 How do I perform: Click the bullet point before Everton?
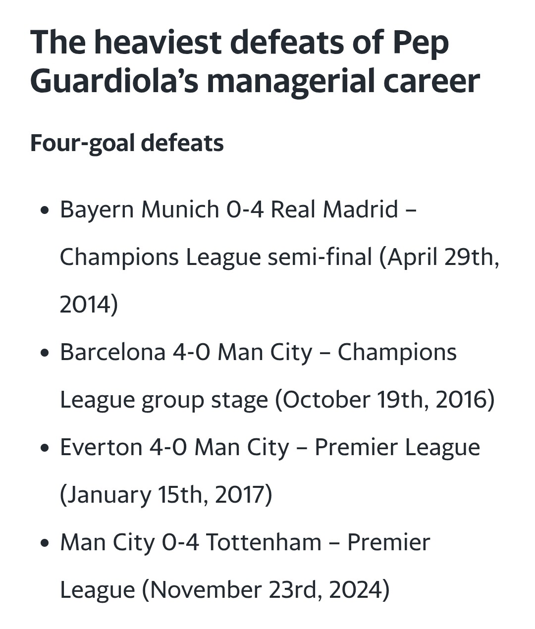[x=45, y=448]
